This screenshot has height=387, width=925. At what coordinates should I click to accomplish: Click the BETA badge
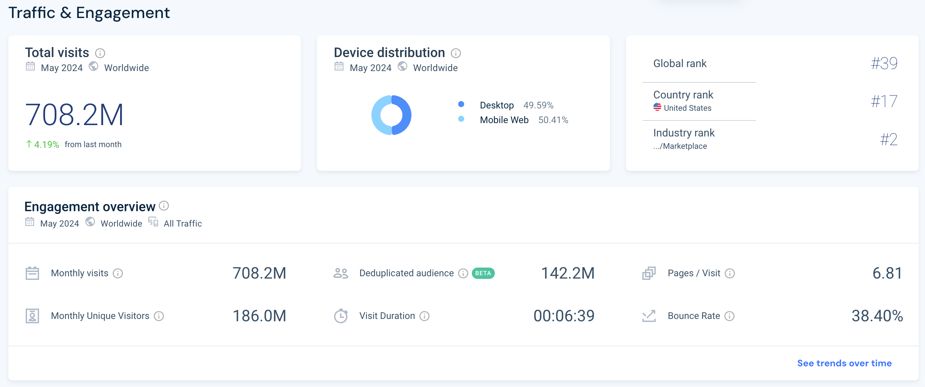point(483,273)
